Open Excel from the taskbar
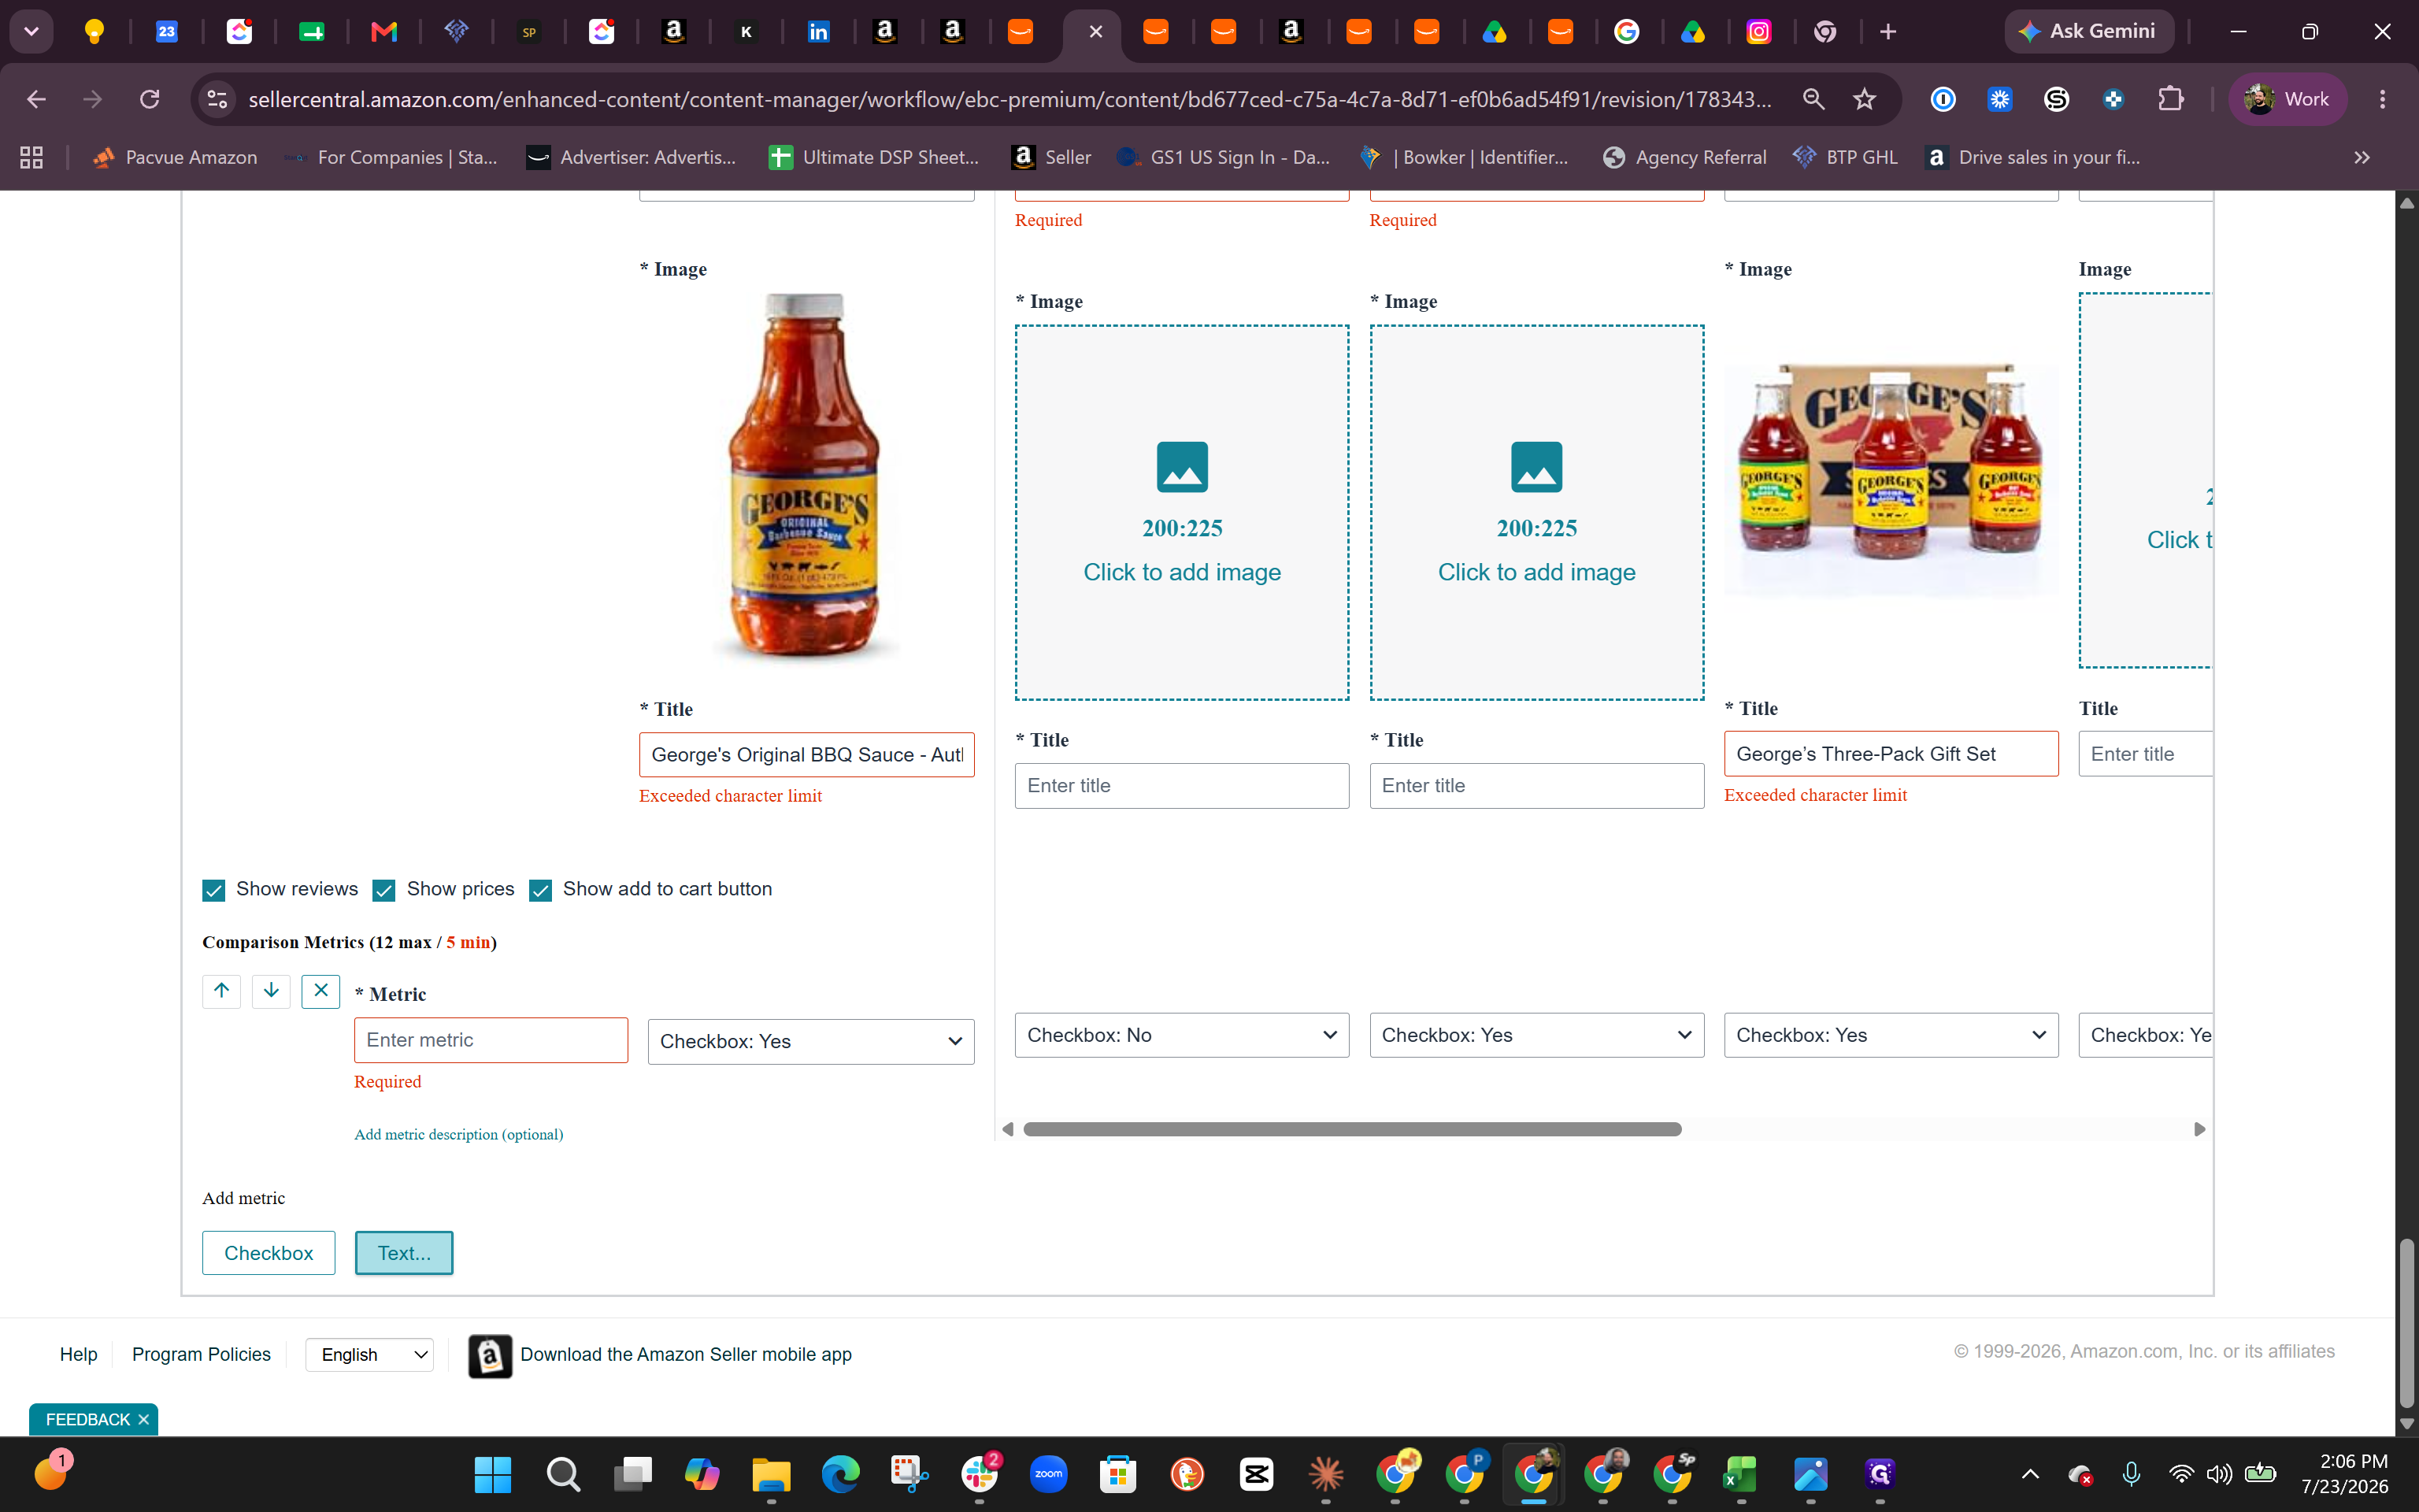 click(1741, 1474)
